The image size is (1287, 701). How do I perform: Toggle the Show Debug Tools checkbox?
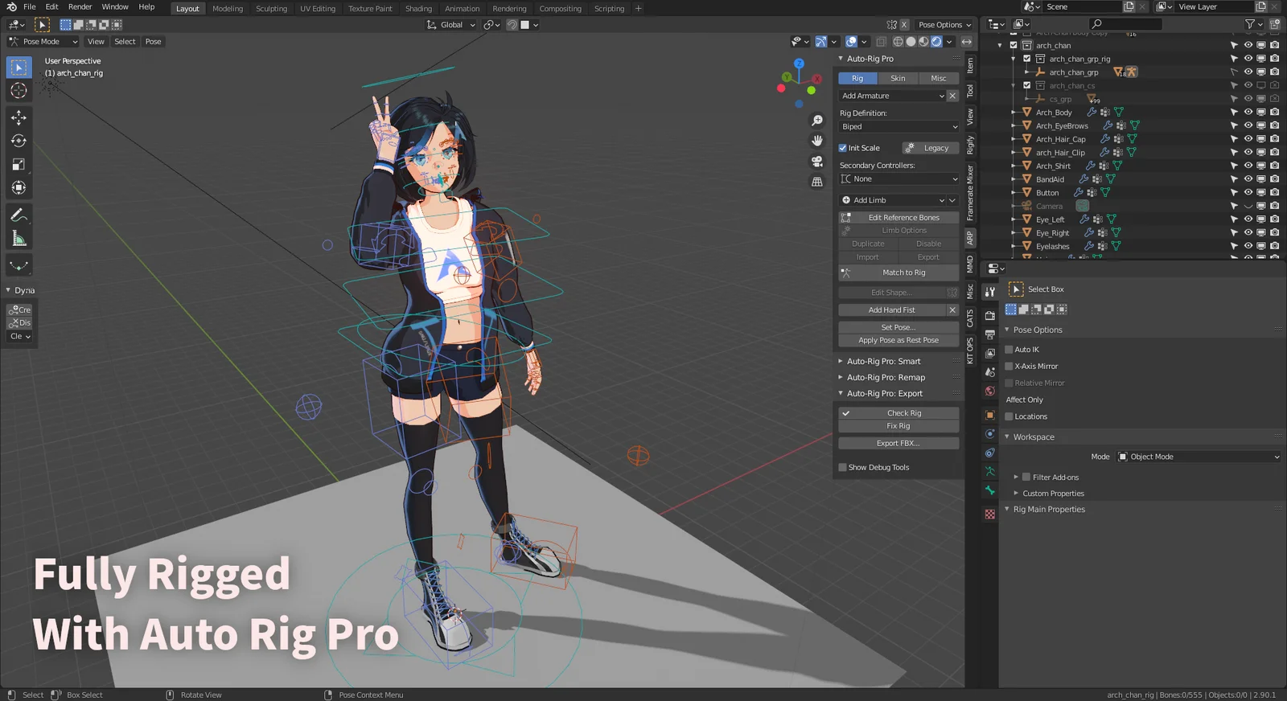843,467
